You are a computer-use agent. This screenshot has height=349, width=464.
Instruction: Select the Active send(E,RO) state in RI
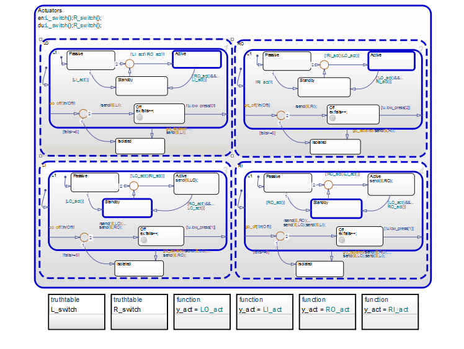click(391, 185)
